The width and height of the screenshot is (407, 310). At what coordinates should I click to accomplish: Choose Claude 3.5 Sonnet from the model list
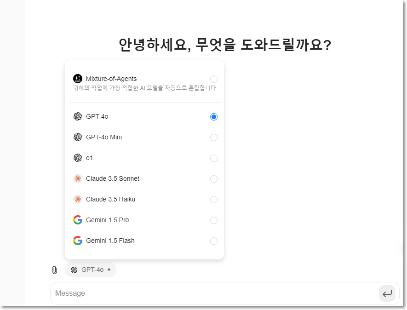pos(145,178)
